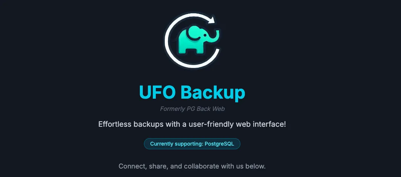This screenshot has height=177, width=401.
Task: Click the "Currently supporting" label in badge
Action: [x=176, y=144]
